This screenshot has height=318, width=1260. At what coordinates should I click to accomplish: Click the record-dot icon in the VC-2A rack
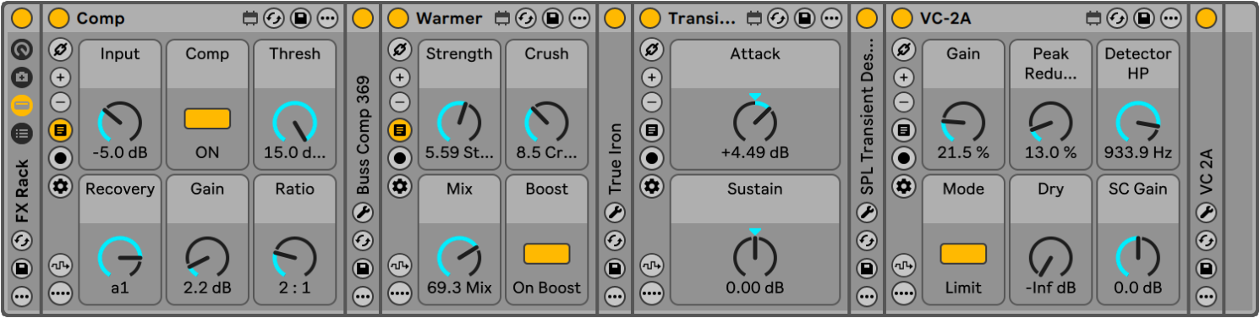[x=905, y=157]
